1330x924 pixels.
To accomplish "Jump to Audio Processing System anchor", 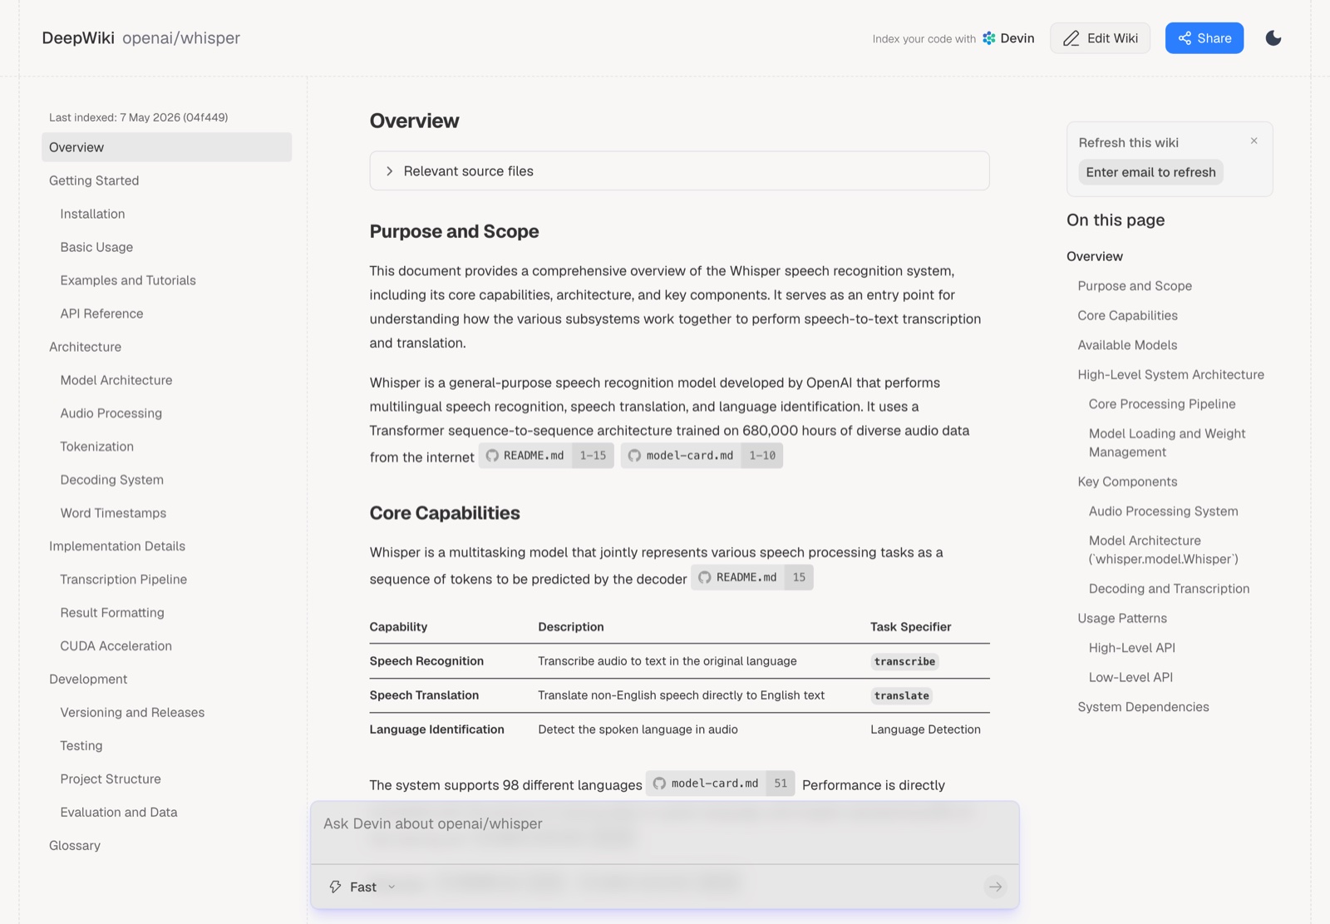I will coord(1163,511).
